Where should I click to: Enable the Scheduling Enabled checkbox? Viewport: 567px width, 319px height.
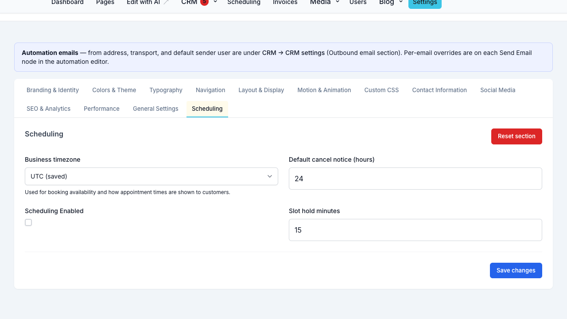28,222
